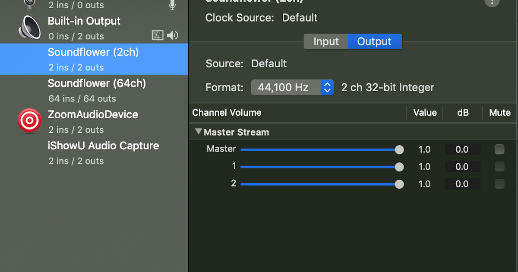This screenshot has width=518, height=272.
Task: Click the Built-in Output speaker icon
Action: [x=29, y=28]
